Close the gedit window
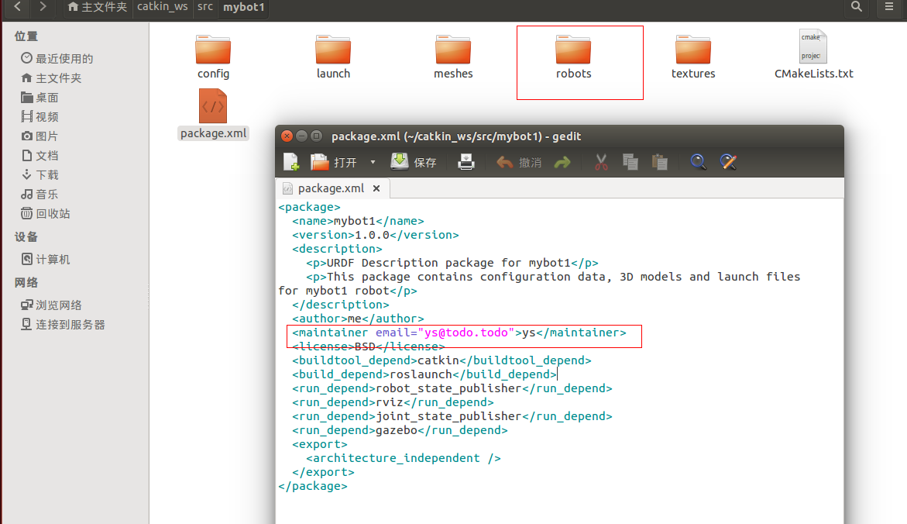 287,136
